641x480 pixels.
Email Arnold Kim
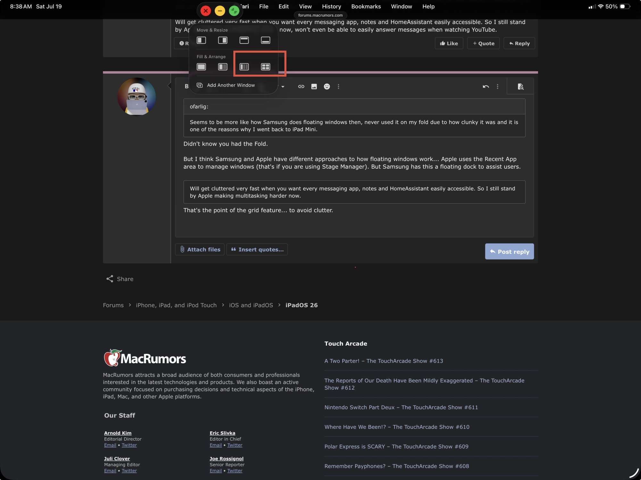tap(110, 445)
